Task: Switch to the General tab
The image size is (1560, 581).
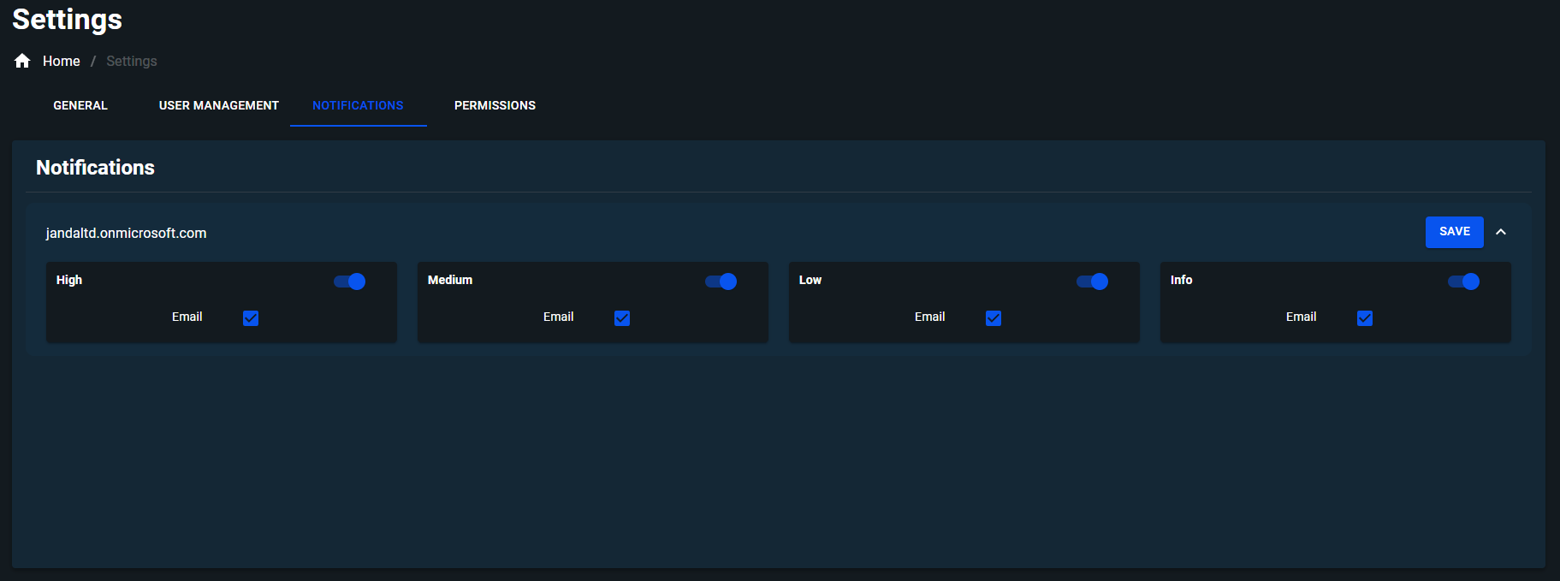Action: [80, 105]
